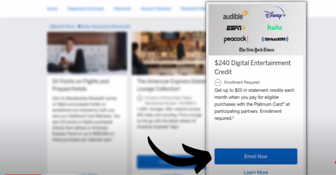Select the ESPN+ logo
The image size is (336, 175).
click(236, 28)
